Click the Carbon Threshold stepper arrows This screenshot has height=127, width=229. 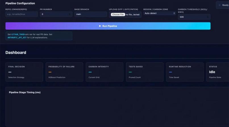tap(208, 17)
